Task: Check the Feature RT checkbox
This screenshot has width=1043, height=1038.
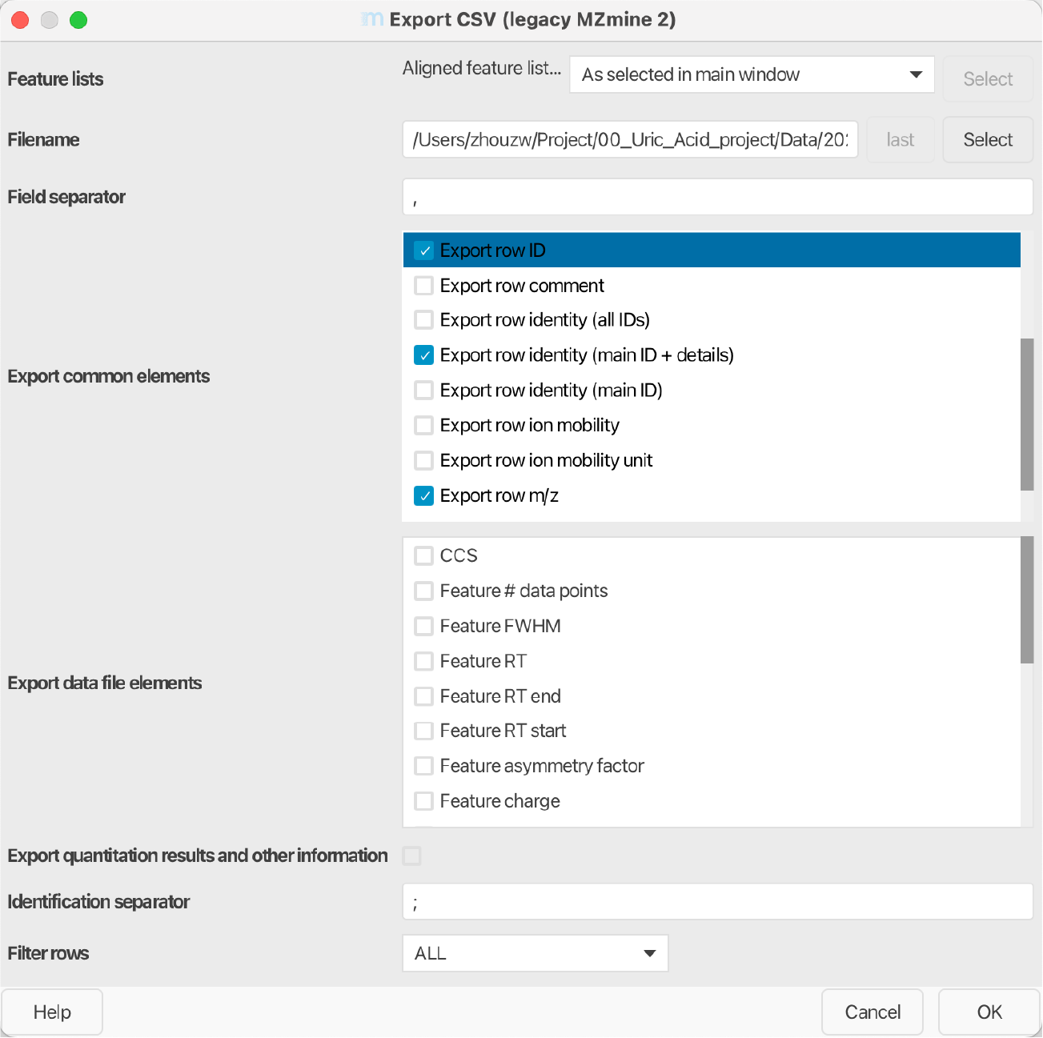Action: click(x=423, y=661)
